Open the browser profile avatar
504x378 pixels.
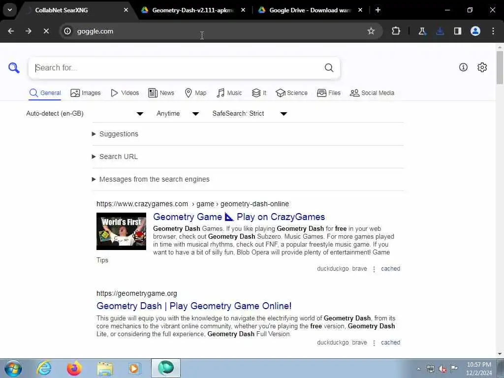click(475, 31)
